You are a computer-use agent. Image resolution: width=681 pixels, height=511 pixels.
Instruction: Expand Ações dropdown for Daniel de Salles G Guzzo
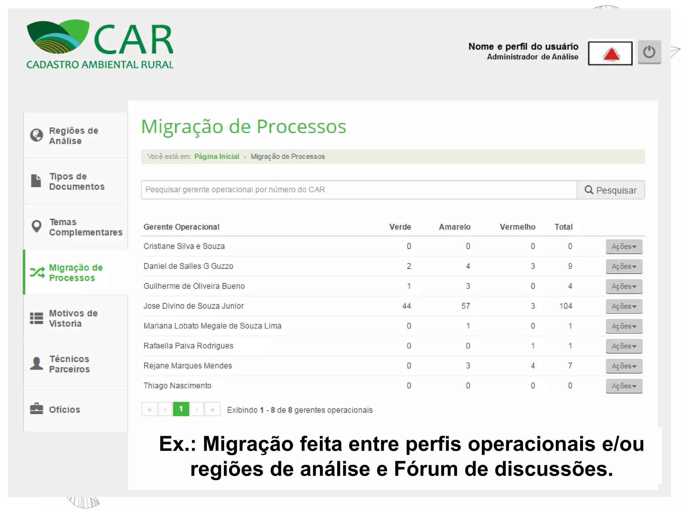point(624,266)
